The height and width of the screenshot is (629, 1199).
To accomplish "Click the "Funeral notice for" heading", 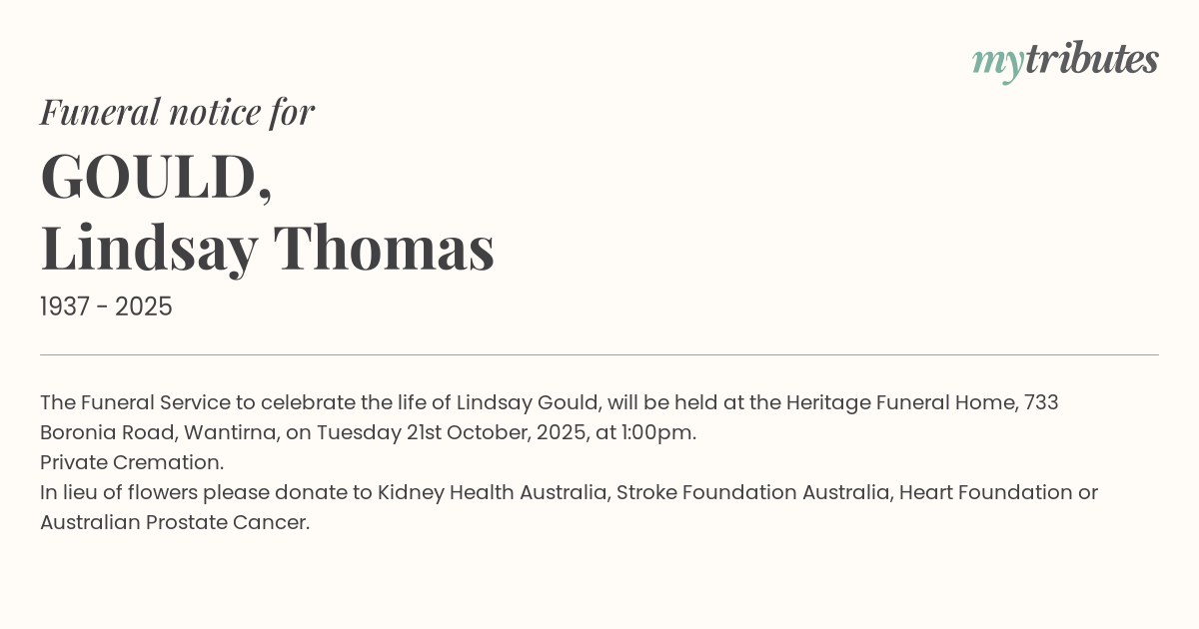I will point(177,112).
